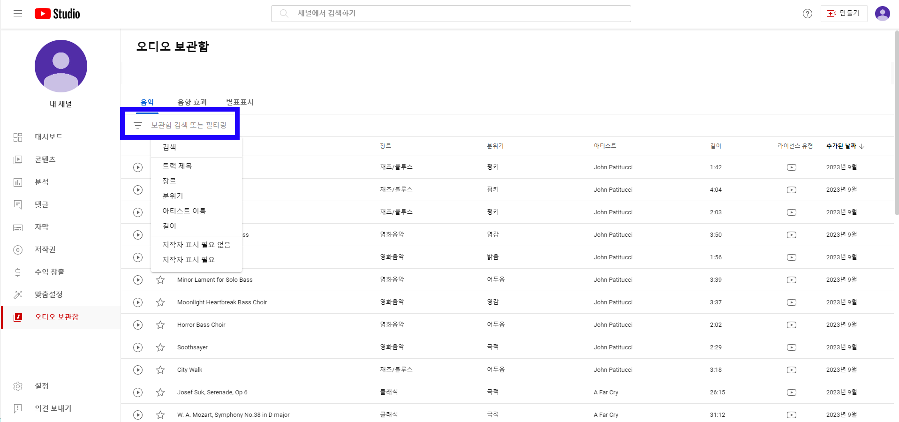This screenshot has width=899, height=422.
Task: Star the Minor Lament for Solo Bass track
Action: 160,280
